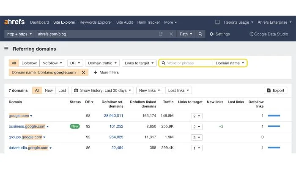
Task: Expand links to target for groups.google.com row
Action: [x=197, y=137]
